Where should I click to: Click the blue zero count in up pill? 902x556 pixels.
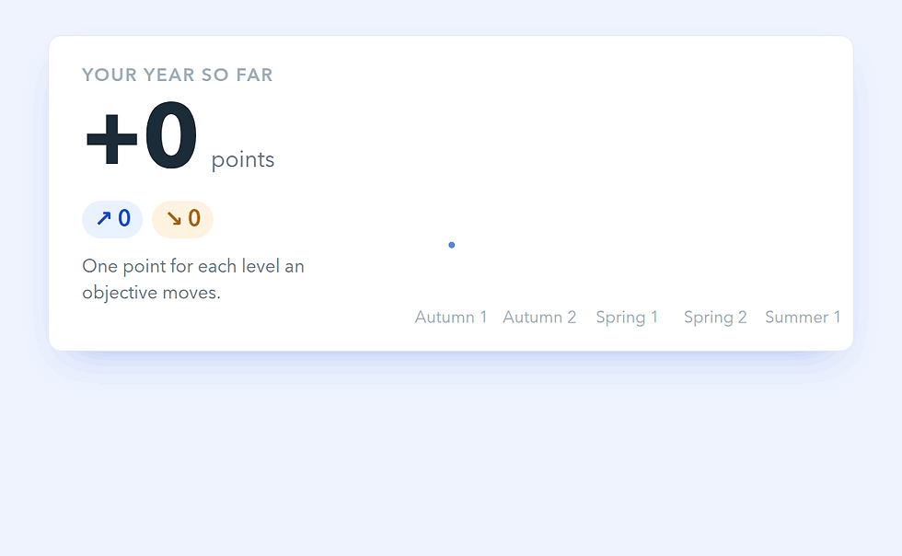pyautogui.click(x=124, y=219)
